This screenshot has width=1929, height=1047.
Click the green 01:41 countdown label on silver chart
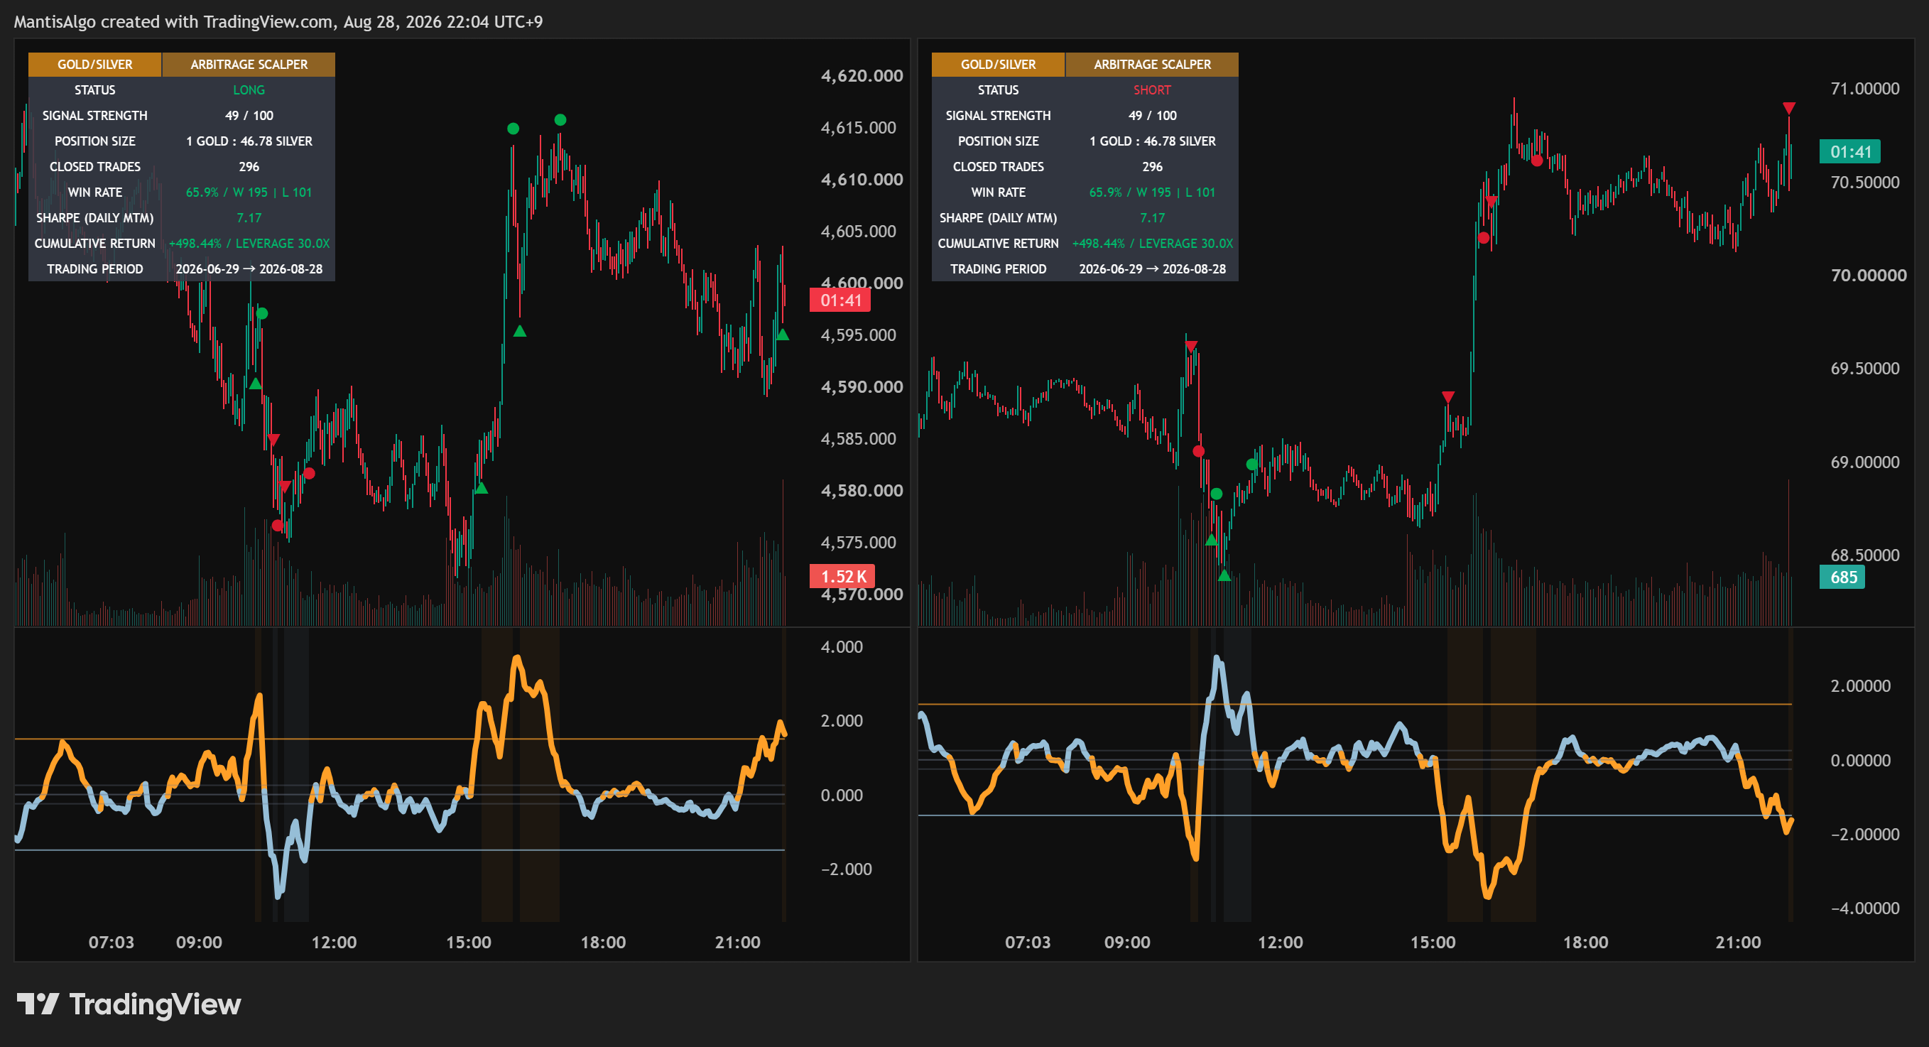1849,152
